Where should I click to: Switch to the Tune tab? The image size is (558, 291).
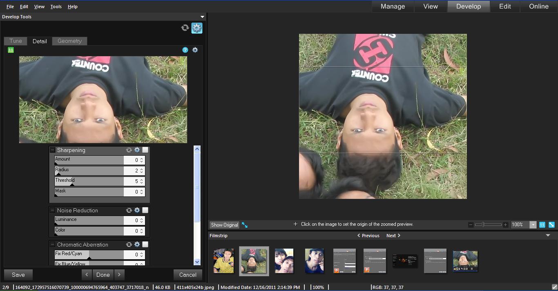click(x=16, y=41)
